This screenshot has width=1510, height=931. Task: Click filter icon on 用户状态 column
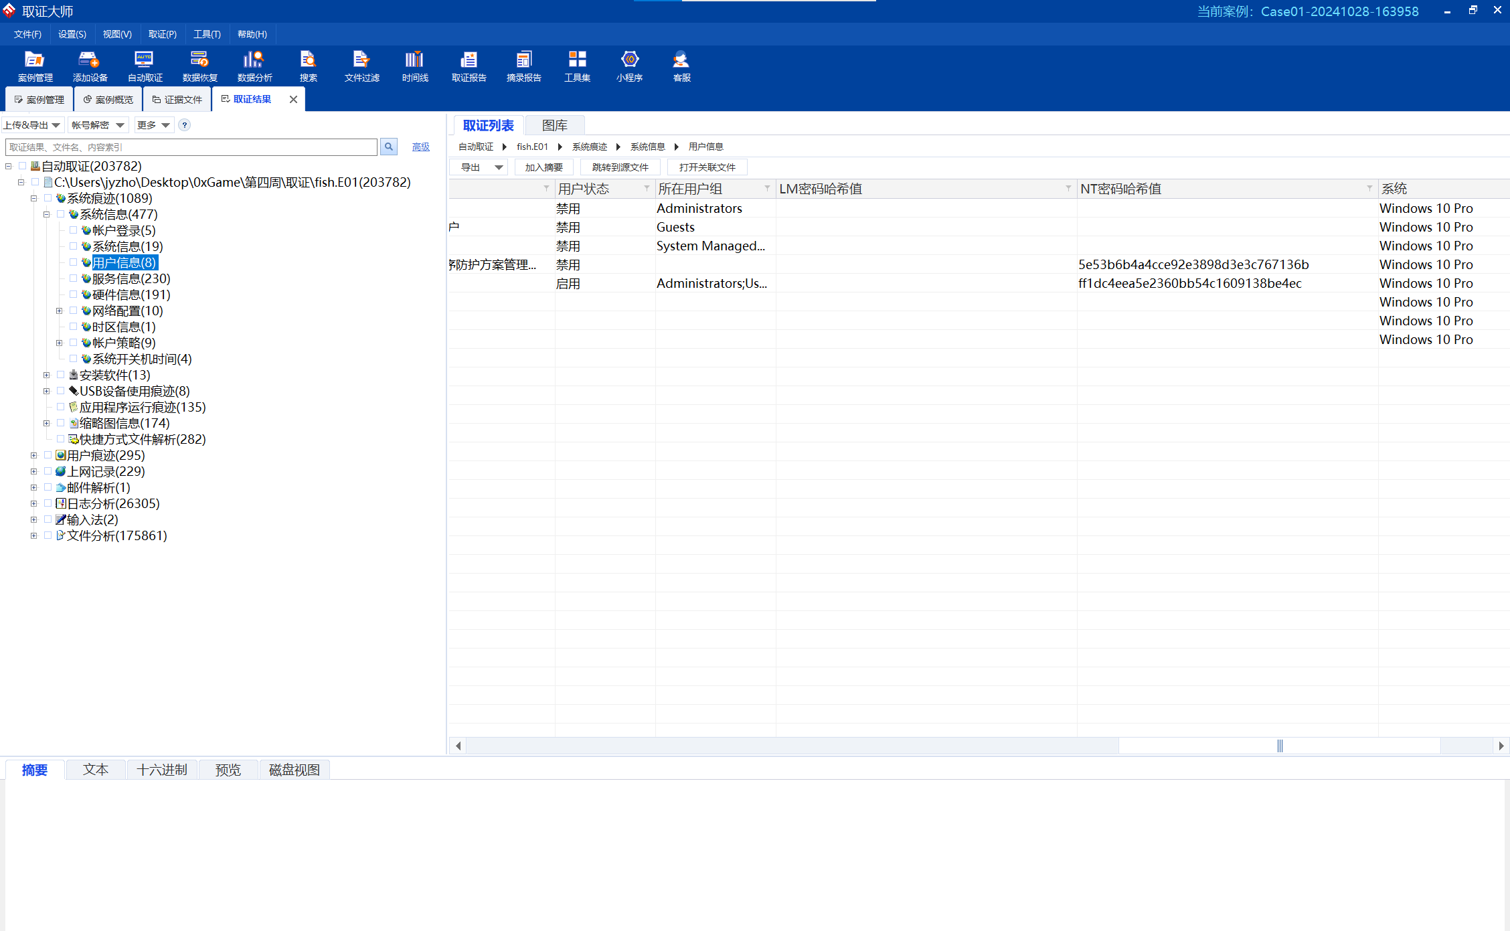coord(647,189)
